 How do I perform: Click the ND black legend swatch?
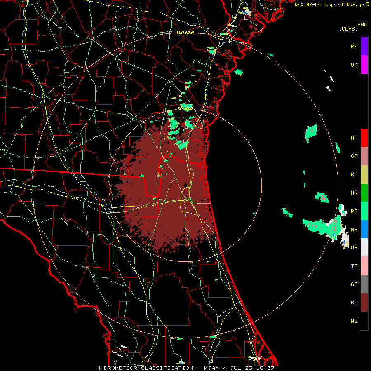(x=364, y=321)
